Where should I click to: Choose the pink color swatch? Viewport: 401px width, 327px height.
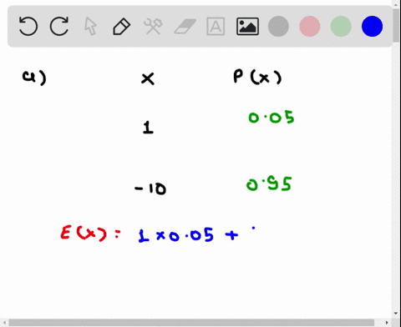click(310, 27)
